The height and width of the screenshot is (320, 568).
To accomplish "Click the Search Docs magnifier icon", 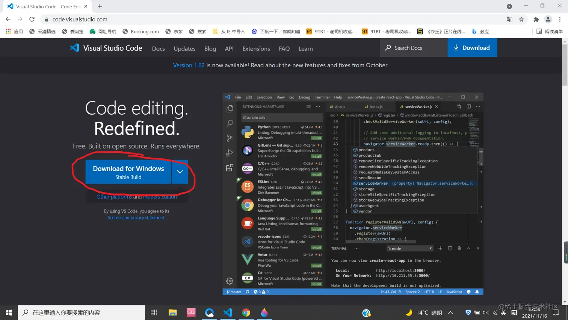I will pos(388,48).
